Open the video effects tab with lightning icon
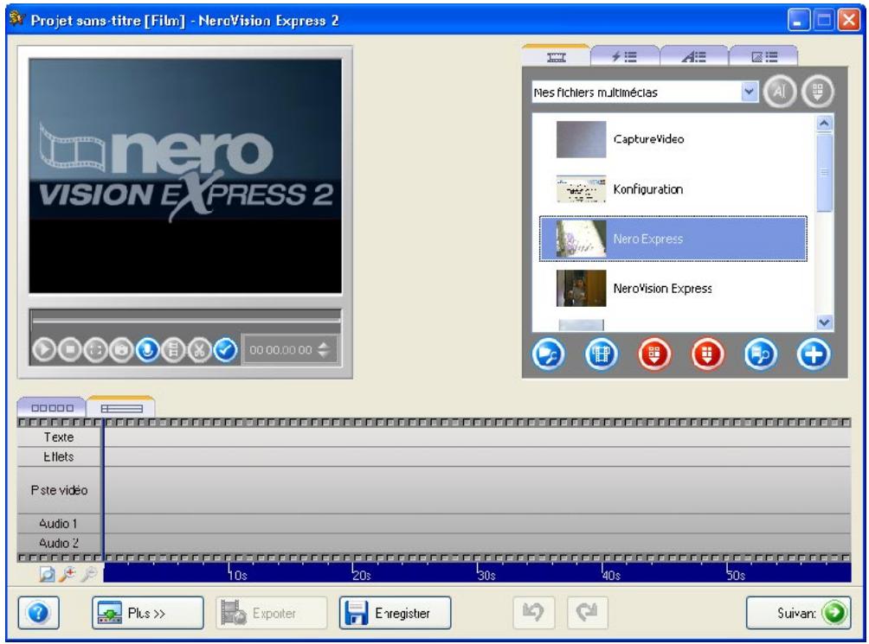The height and width of the screenshot is (644, 869). click(625, 57)
